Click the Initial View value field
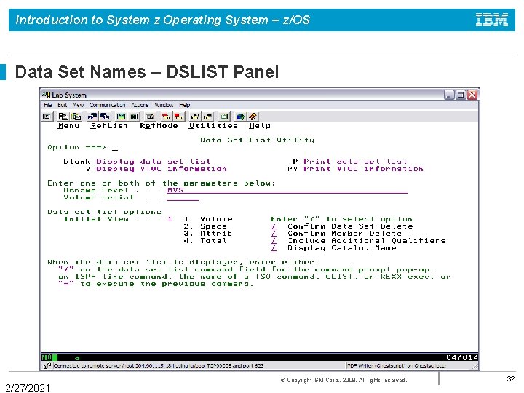 point(170,219)
